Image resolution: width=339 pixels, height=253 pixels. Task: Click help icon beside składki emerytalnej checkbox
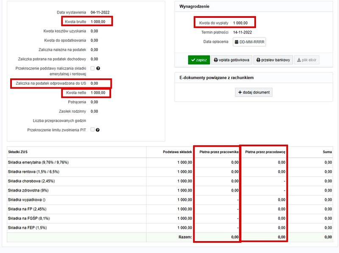(98, 68)
